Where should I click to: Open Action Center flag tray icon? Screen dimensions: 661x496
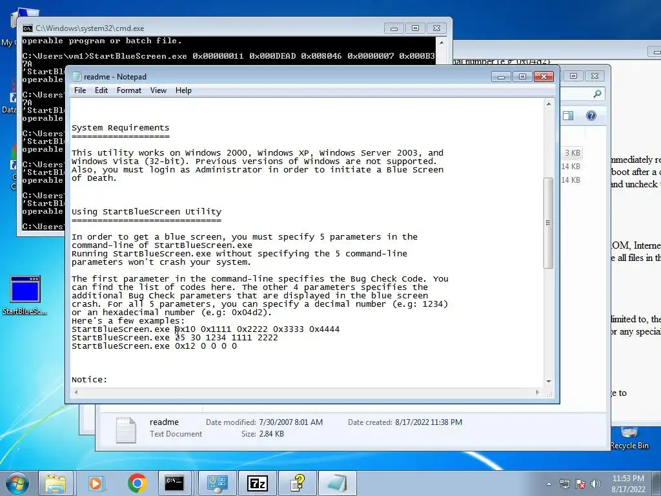pyautogui.click(x=580, y=484)
